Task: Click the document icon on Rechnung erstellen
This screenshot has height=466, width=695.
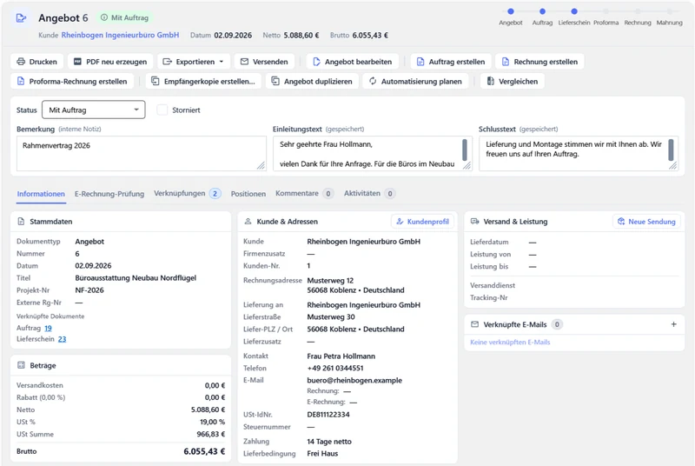Action: point(506,62)
